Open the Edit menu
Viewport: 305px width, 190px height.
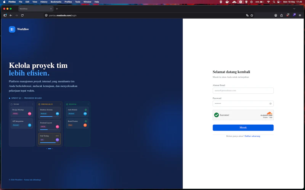click(27, 2)
